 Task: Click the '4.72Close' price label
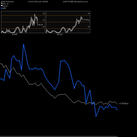124,104
